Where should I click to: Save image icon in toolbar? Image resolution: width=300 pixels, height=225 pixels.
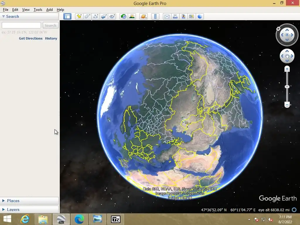click(x=183, y=16)
